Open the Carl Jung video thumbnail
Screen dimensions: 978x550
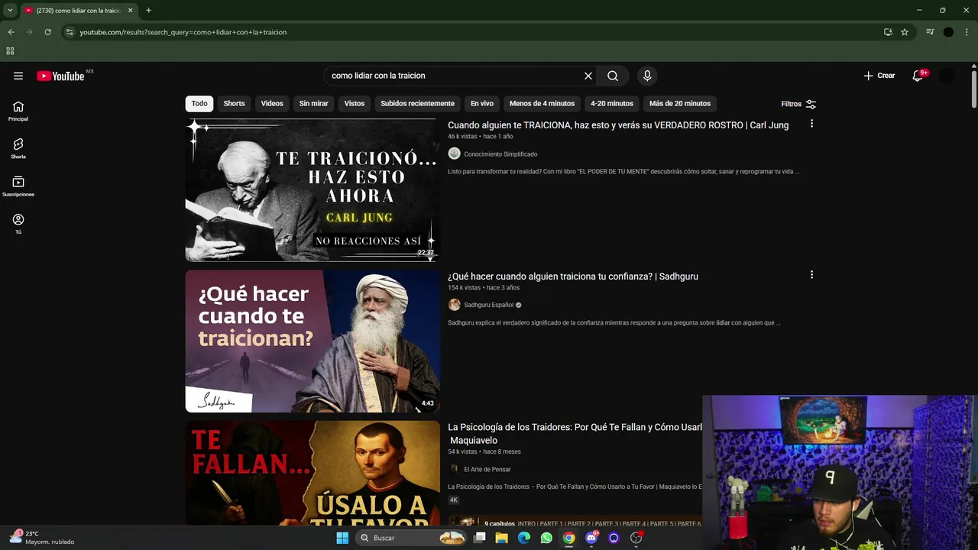click(313, 190)
